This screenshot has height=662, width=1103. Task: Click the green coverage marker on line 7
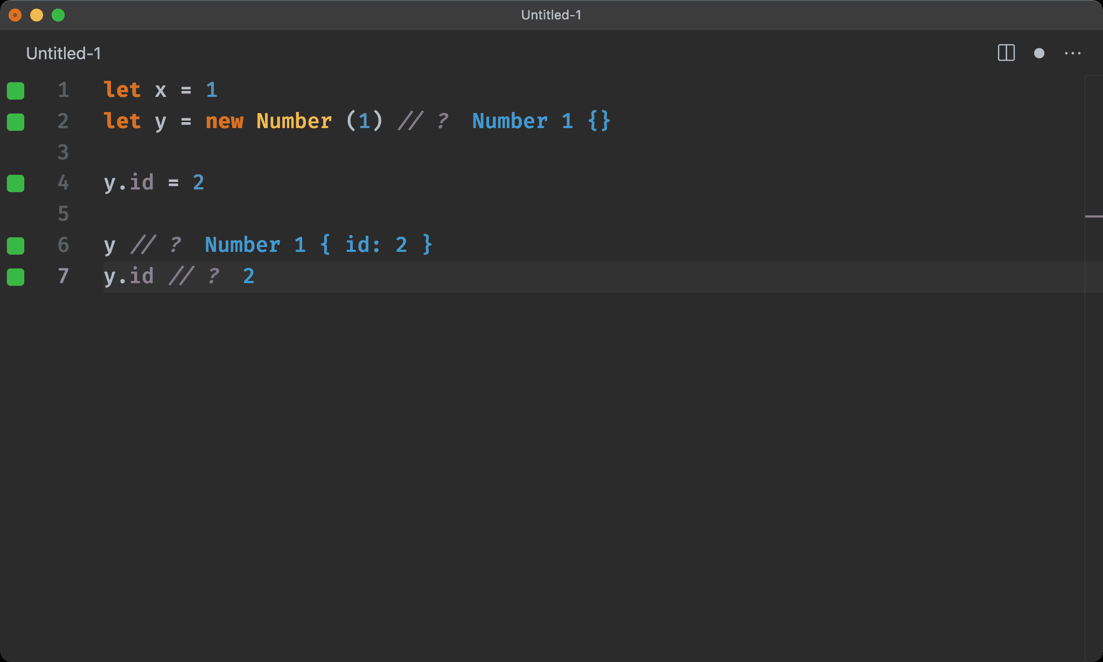tap(16, 277)
